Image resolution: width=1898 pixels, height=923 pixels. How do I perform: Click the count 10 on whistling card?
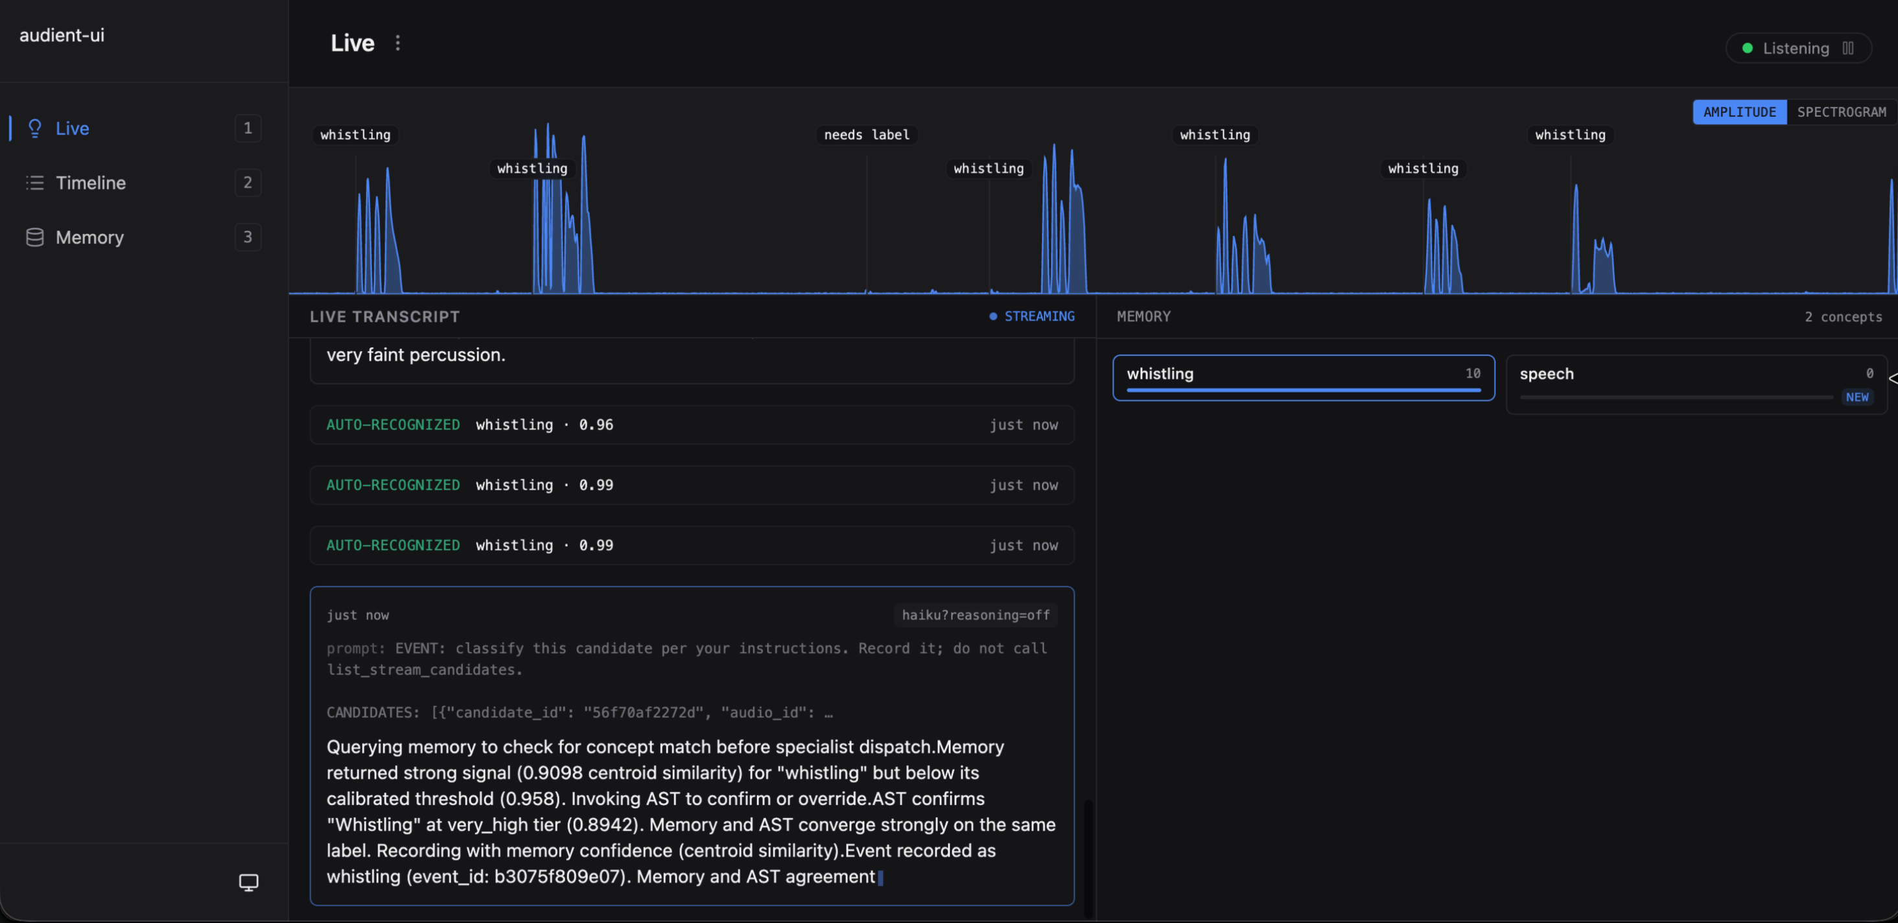pos(1472,373)
